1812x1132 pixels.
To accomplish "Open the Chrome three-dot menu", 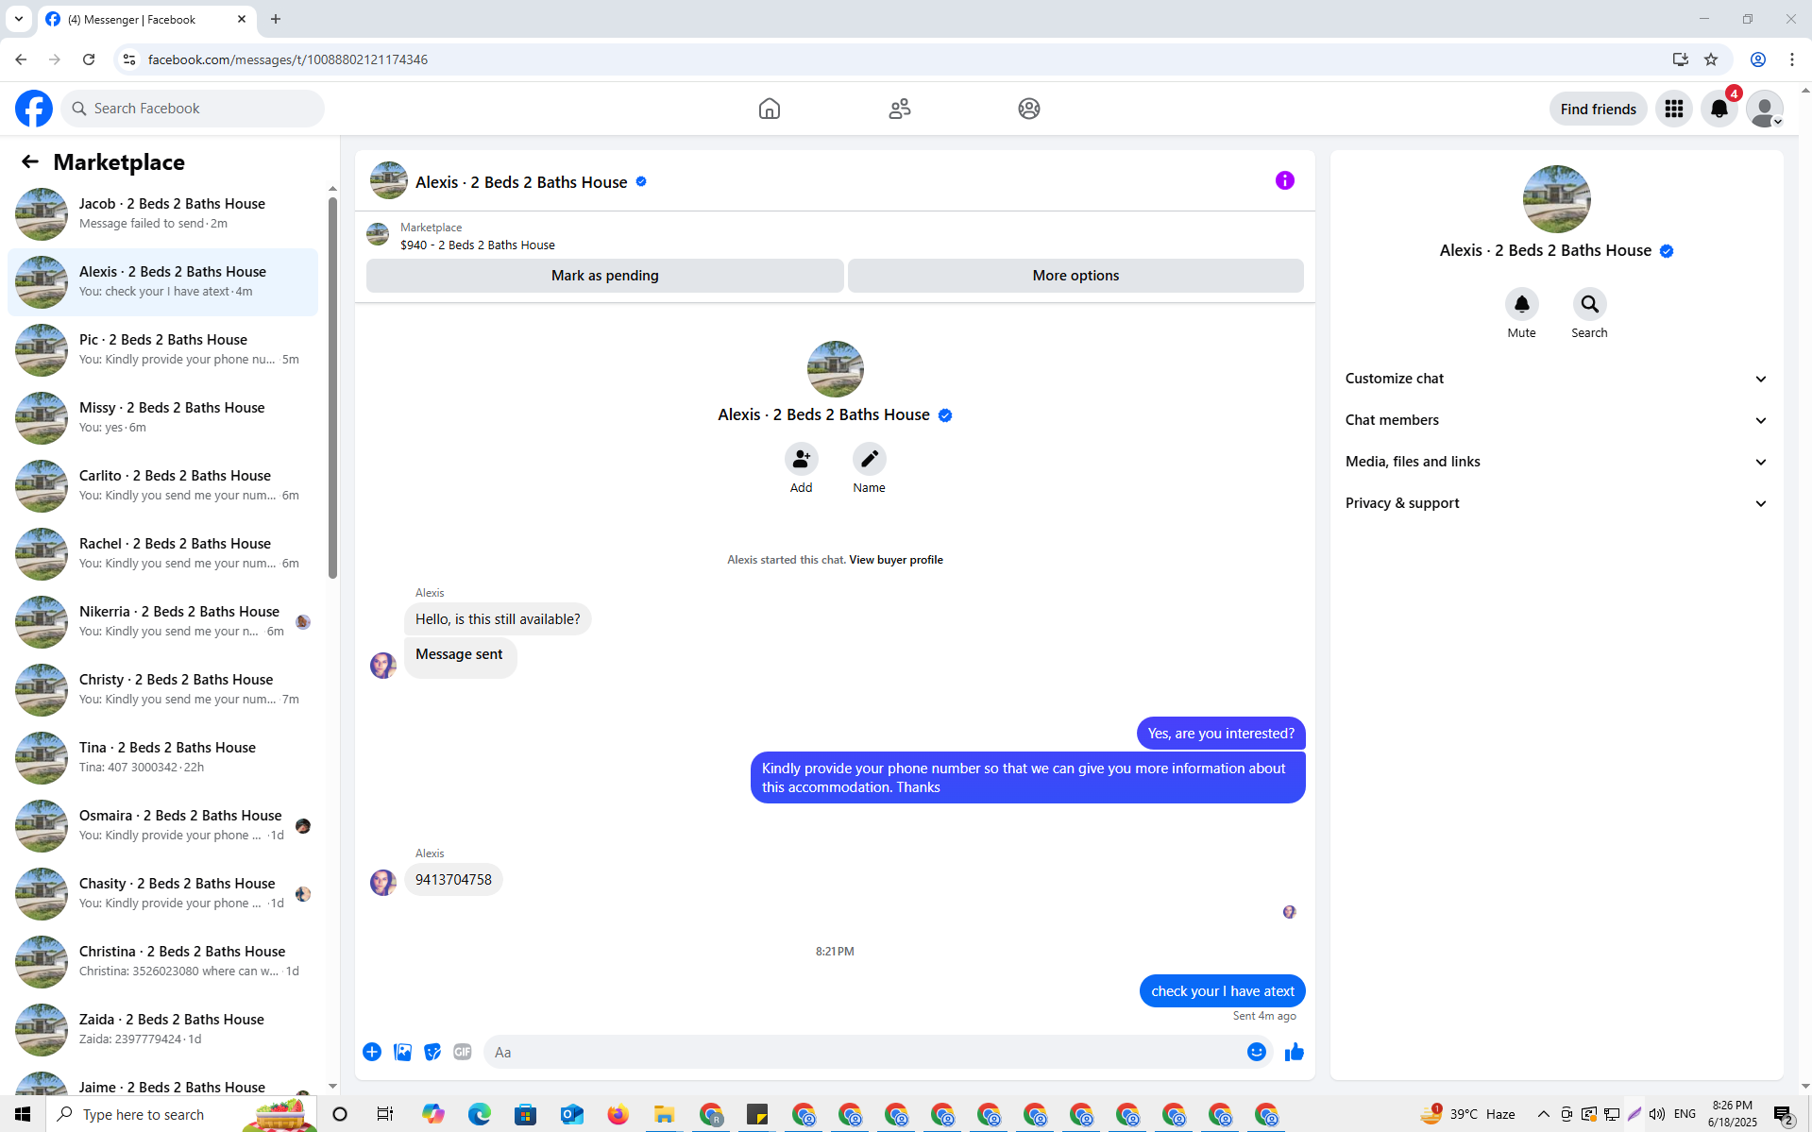I will [1792, 59].
